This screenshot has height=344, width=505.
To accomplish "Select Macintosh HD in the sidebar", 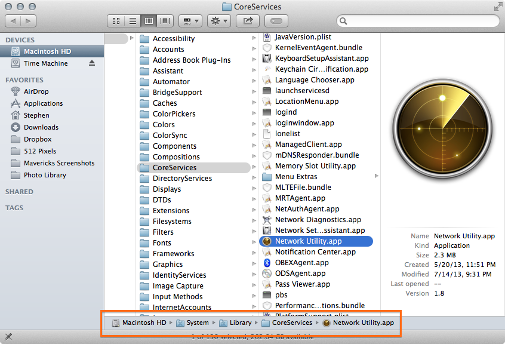I will click(x=52, y=51).
